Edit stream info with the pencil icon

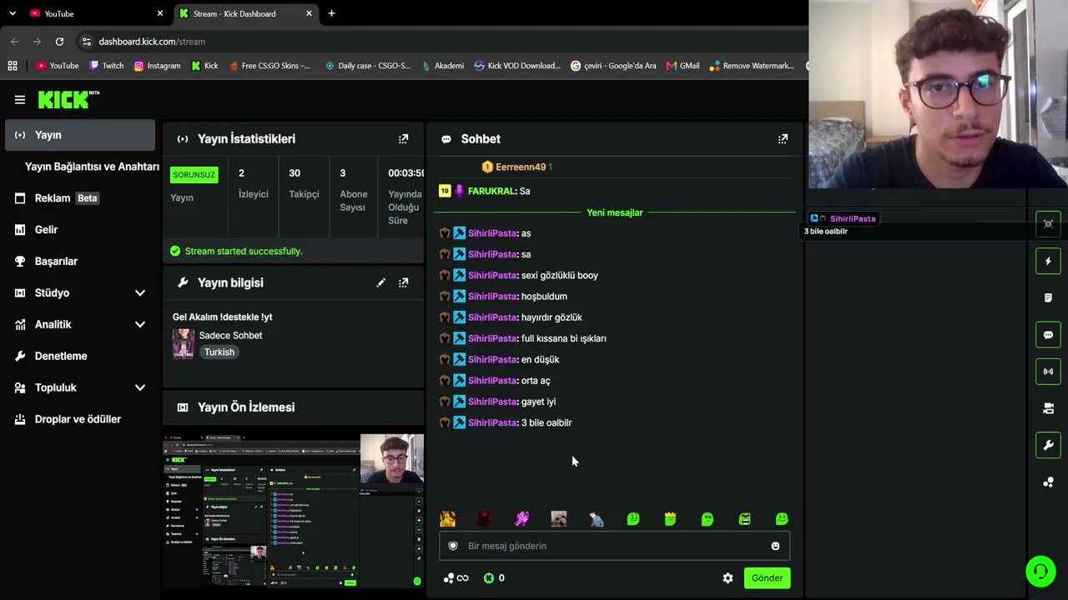click(x=380, y=282)
